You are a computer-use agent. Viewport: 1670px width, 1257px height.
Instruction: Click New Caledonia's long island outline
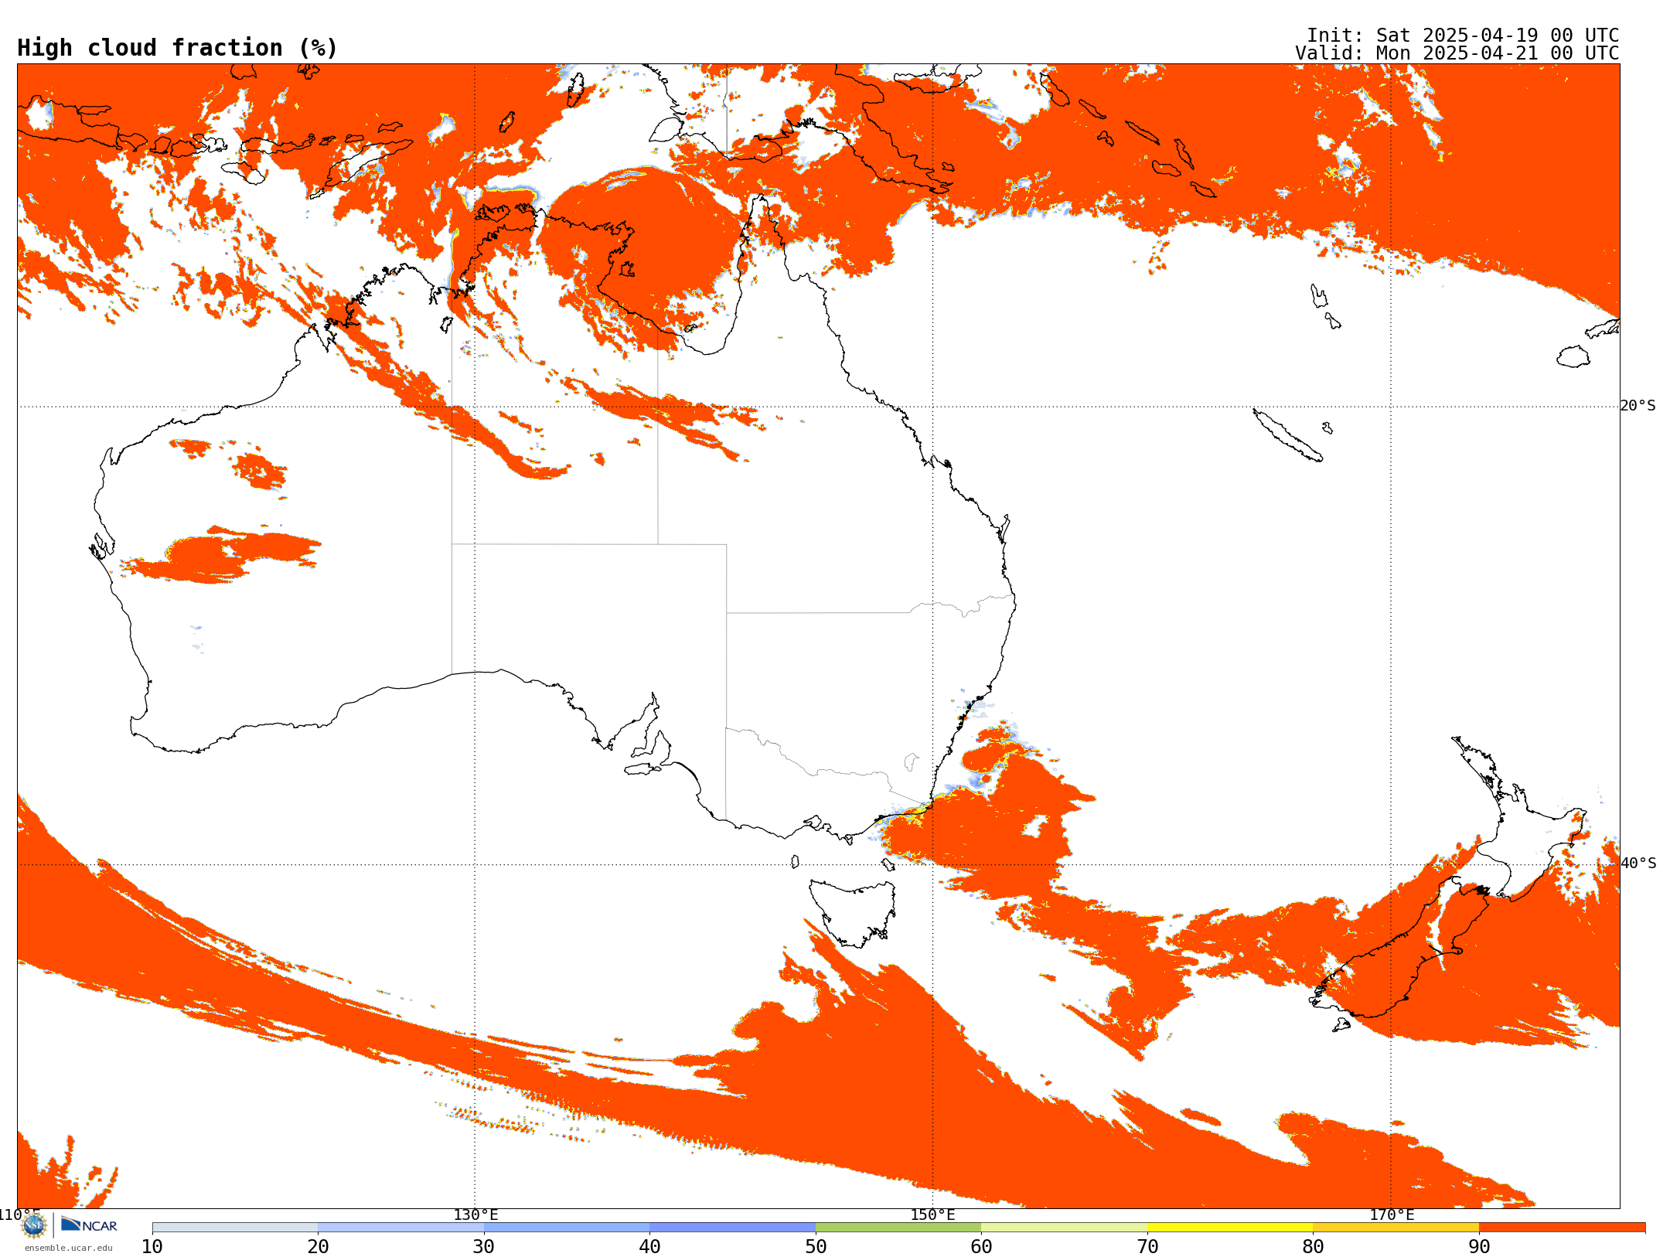(x=1287, y=435)
